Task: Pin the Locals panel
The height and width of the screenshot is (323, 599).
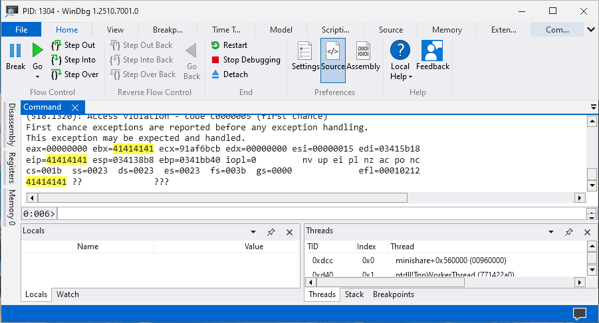Action: 271,232
